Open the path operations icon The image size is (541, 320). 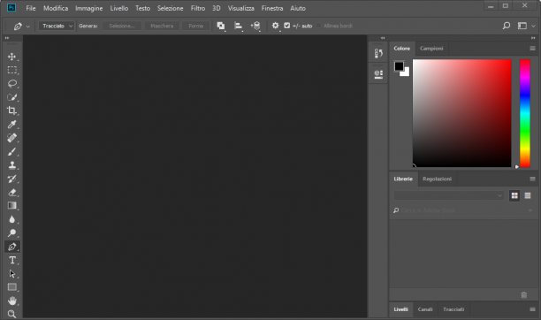(x=221, y=26)
